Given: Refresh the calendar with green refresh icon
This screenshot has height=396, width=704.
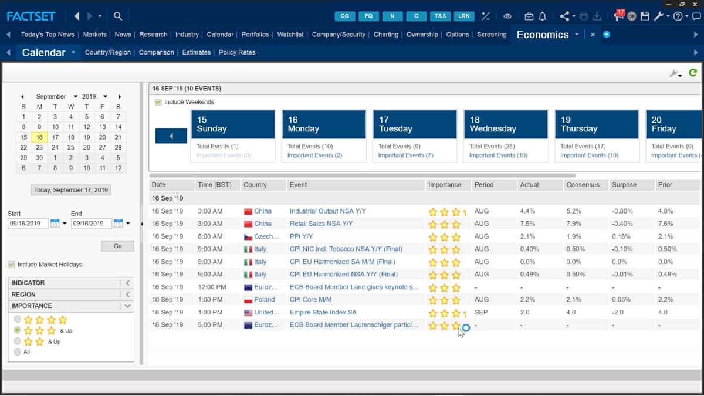Looking at the screenshot, I should click(x=693, y=73).
